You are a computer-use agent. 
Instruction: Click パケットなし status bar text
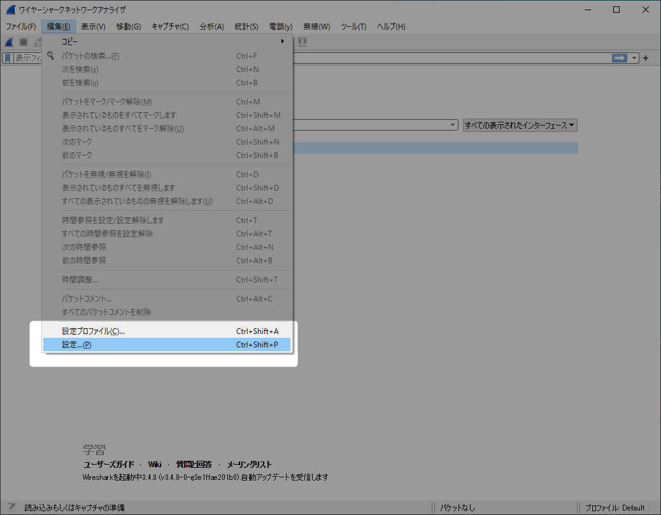pos(457,507)
